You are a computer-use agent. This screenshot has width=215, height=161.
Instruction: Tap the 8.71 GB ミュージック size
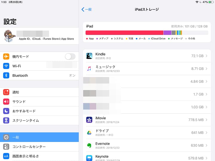coord(197,69)
